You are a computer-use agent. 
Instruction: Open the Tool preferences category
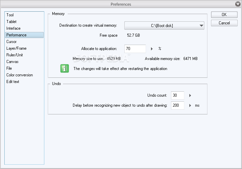pyautogui.click(x=24, y=15)
